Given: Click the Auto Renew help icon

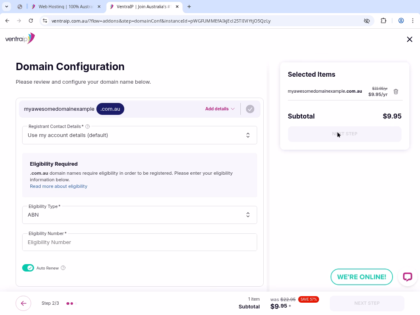Looking at the screenshot, I should [63, 268].
